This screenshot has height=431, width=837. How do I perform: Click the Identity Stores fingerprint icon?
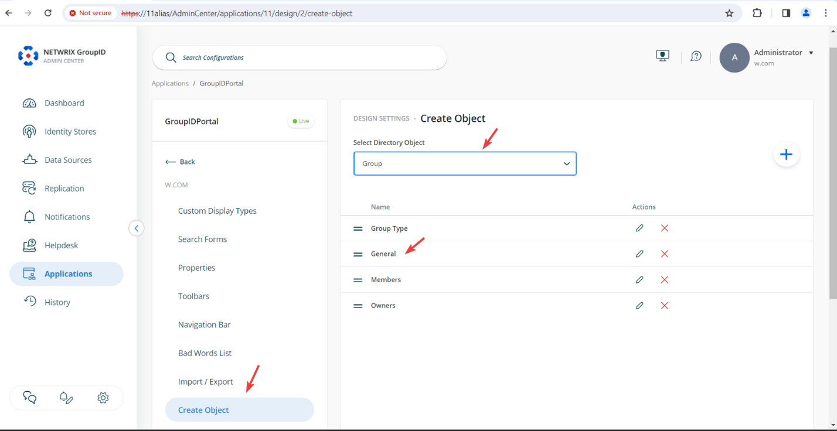29,132
